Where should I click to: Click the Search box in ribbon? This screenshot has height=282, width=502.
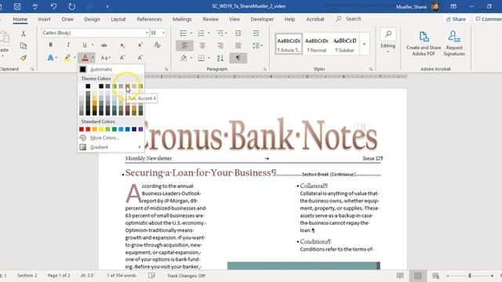point(349,19)
